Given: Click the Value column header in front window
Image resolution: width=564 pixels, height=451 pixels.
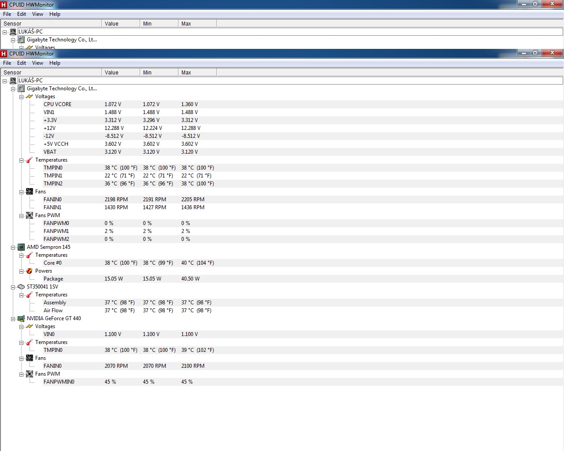Looking at the screenshot, I should [x=121, y=72].
